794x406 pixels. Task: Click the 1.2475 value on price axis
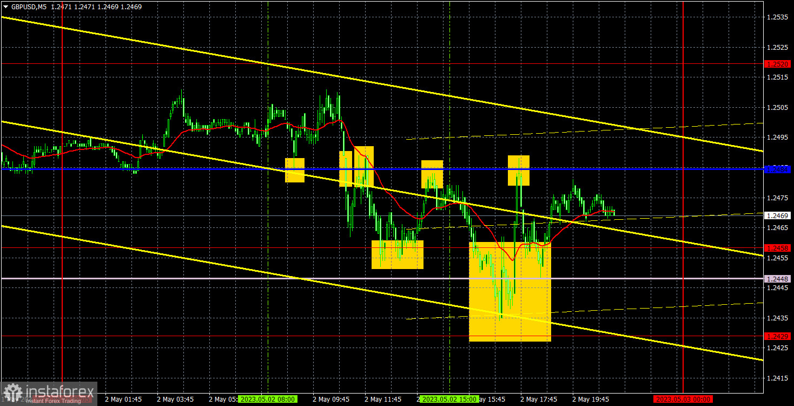coord(778,198)
